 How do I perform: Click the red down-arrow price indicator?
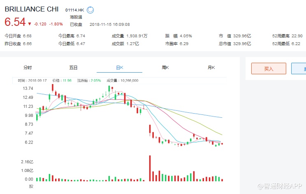[30, 23]
